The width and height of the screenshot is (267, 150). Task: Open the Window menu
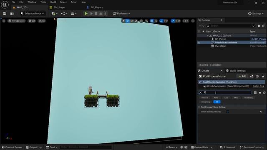32,2
